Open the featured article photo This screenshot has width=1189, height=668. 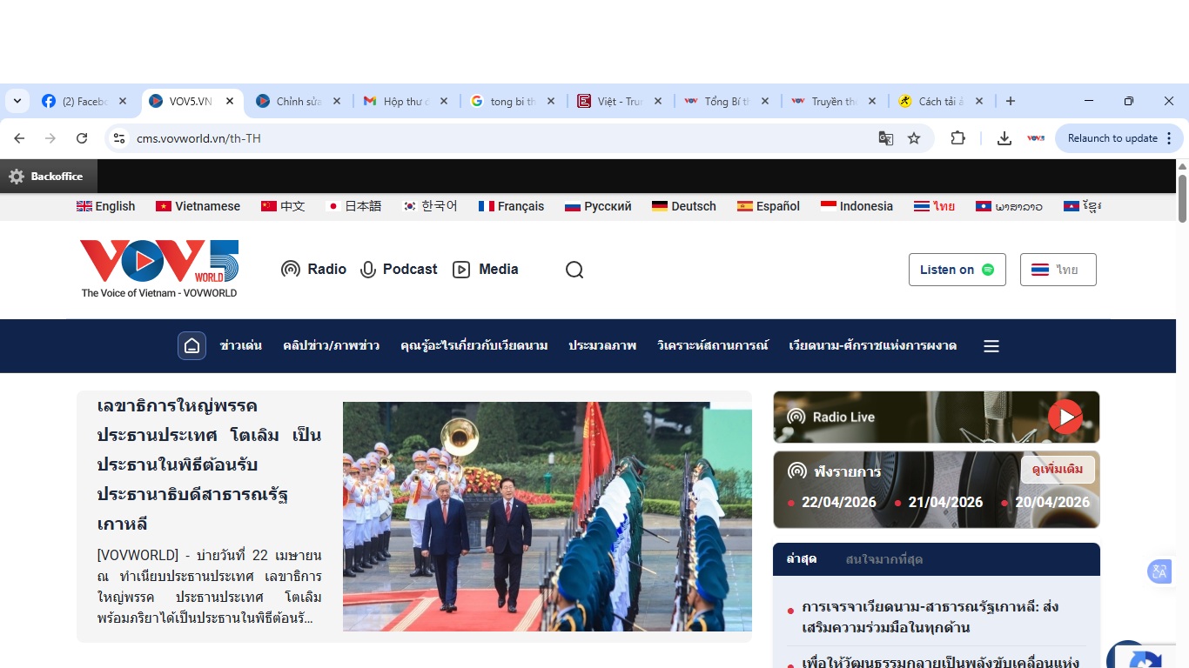(547, 517)
